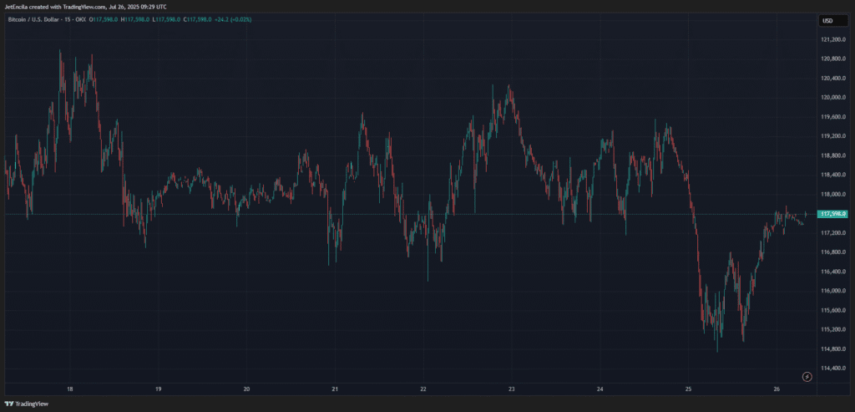
Task: Select date 24 on the time axis
Action: 600,389
